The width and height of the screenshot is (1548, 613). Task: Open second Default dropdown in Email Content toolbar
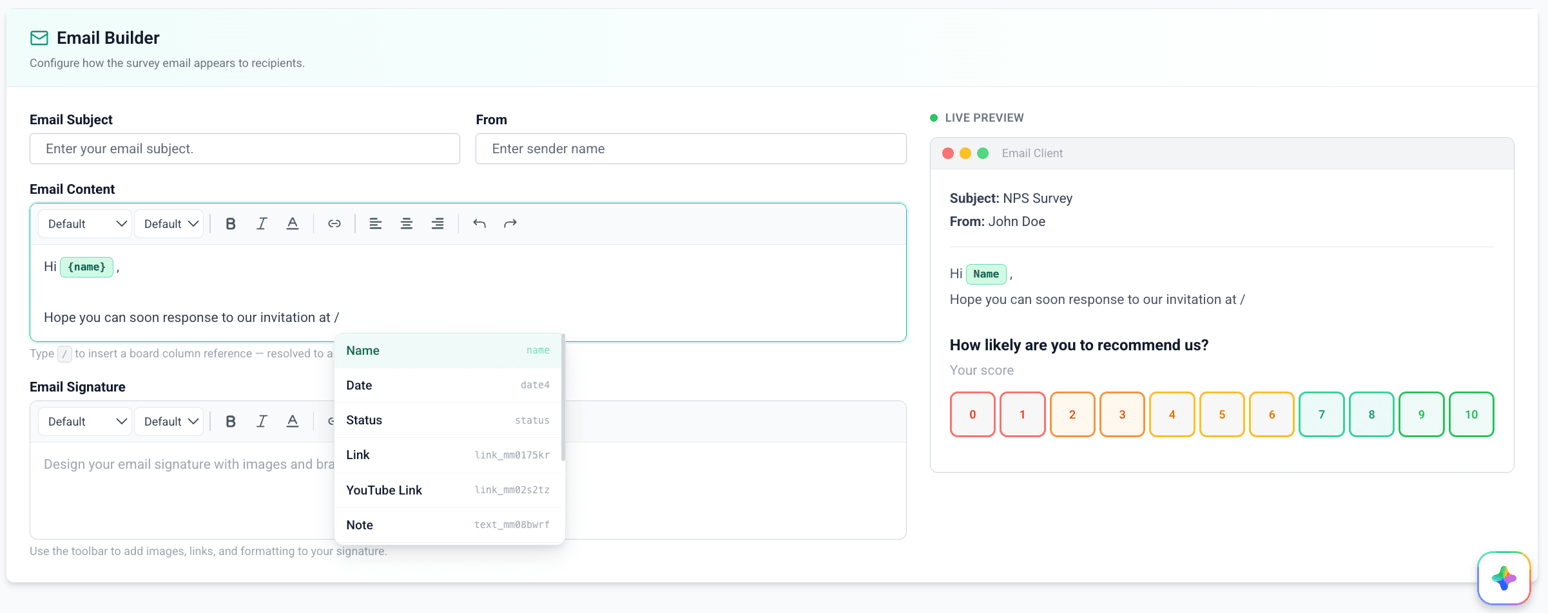tap(169, 223)
